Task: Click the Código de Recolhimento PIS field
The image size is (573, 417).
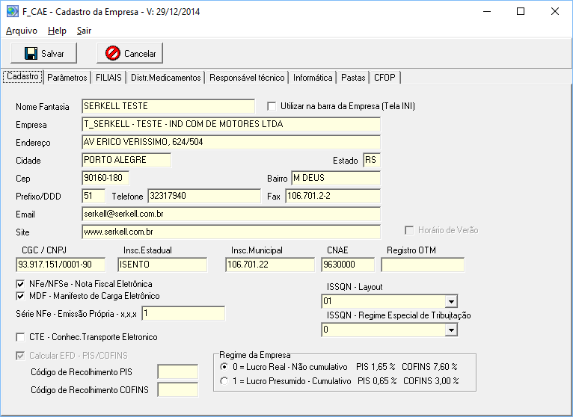Action: (x=178, y=371)
